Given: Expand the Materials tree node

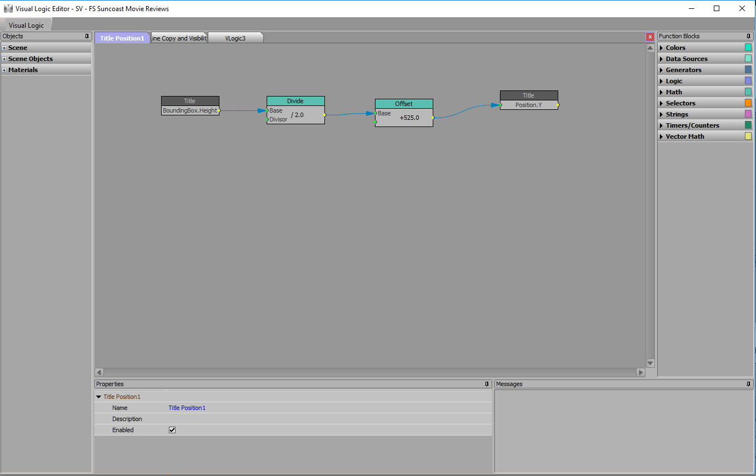Looking at the screenshot, I should 4,70.
